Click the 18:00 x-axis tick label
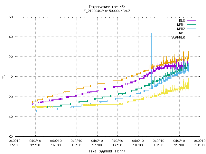Image resolution: width=206 pixels, height=154 pixels. (x=138, y=145)
